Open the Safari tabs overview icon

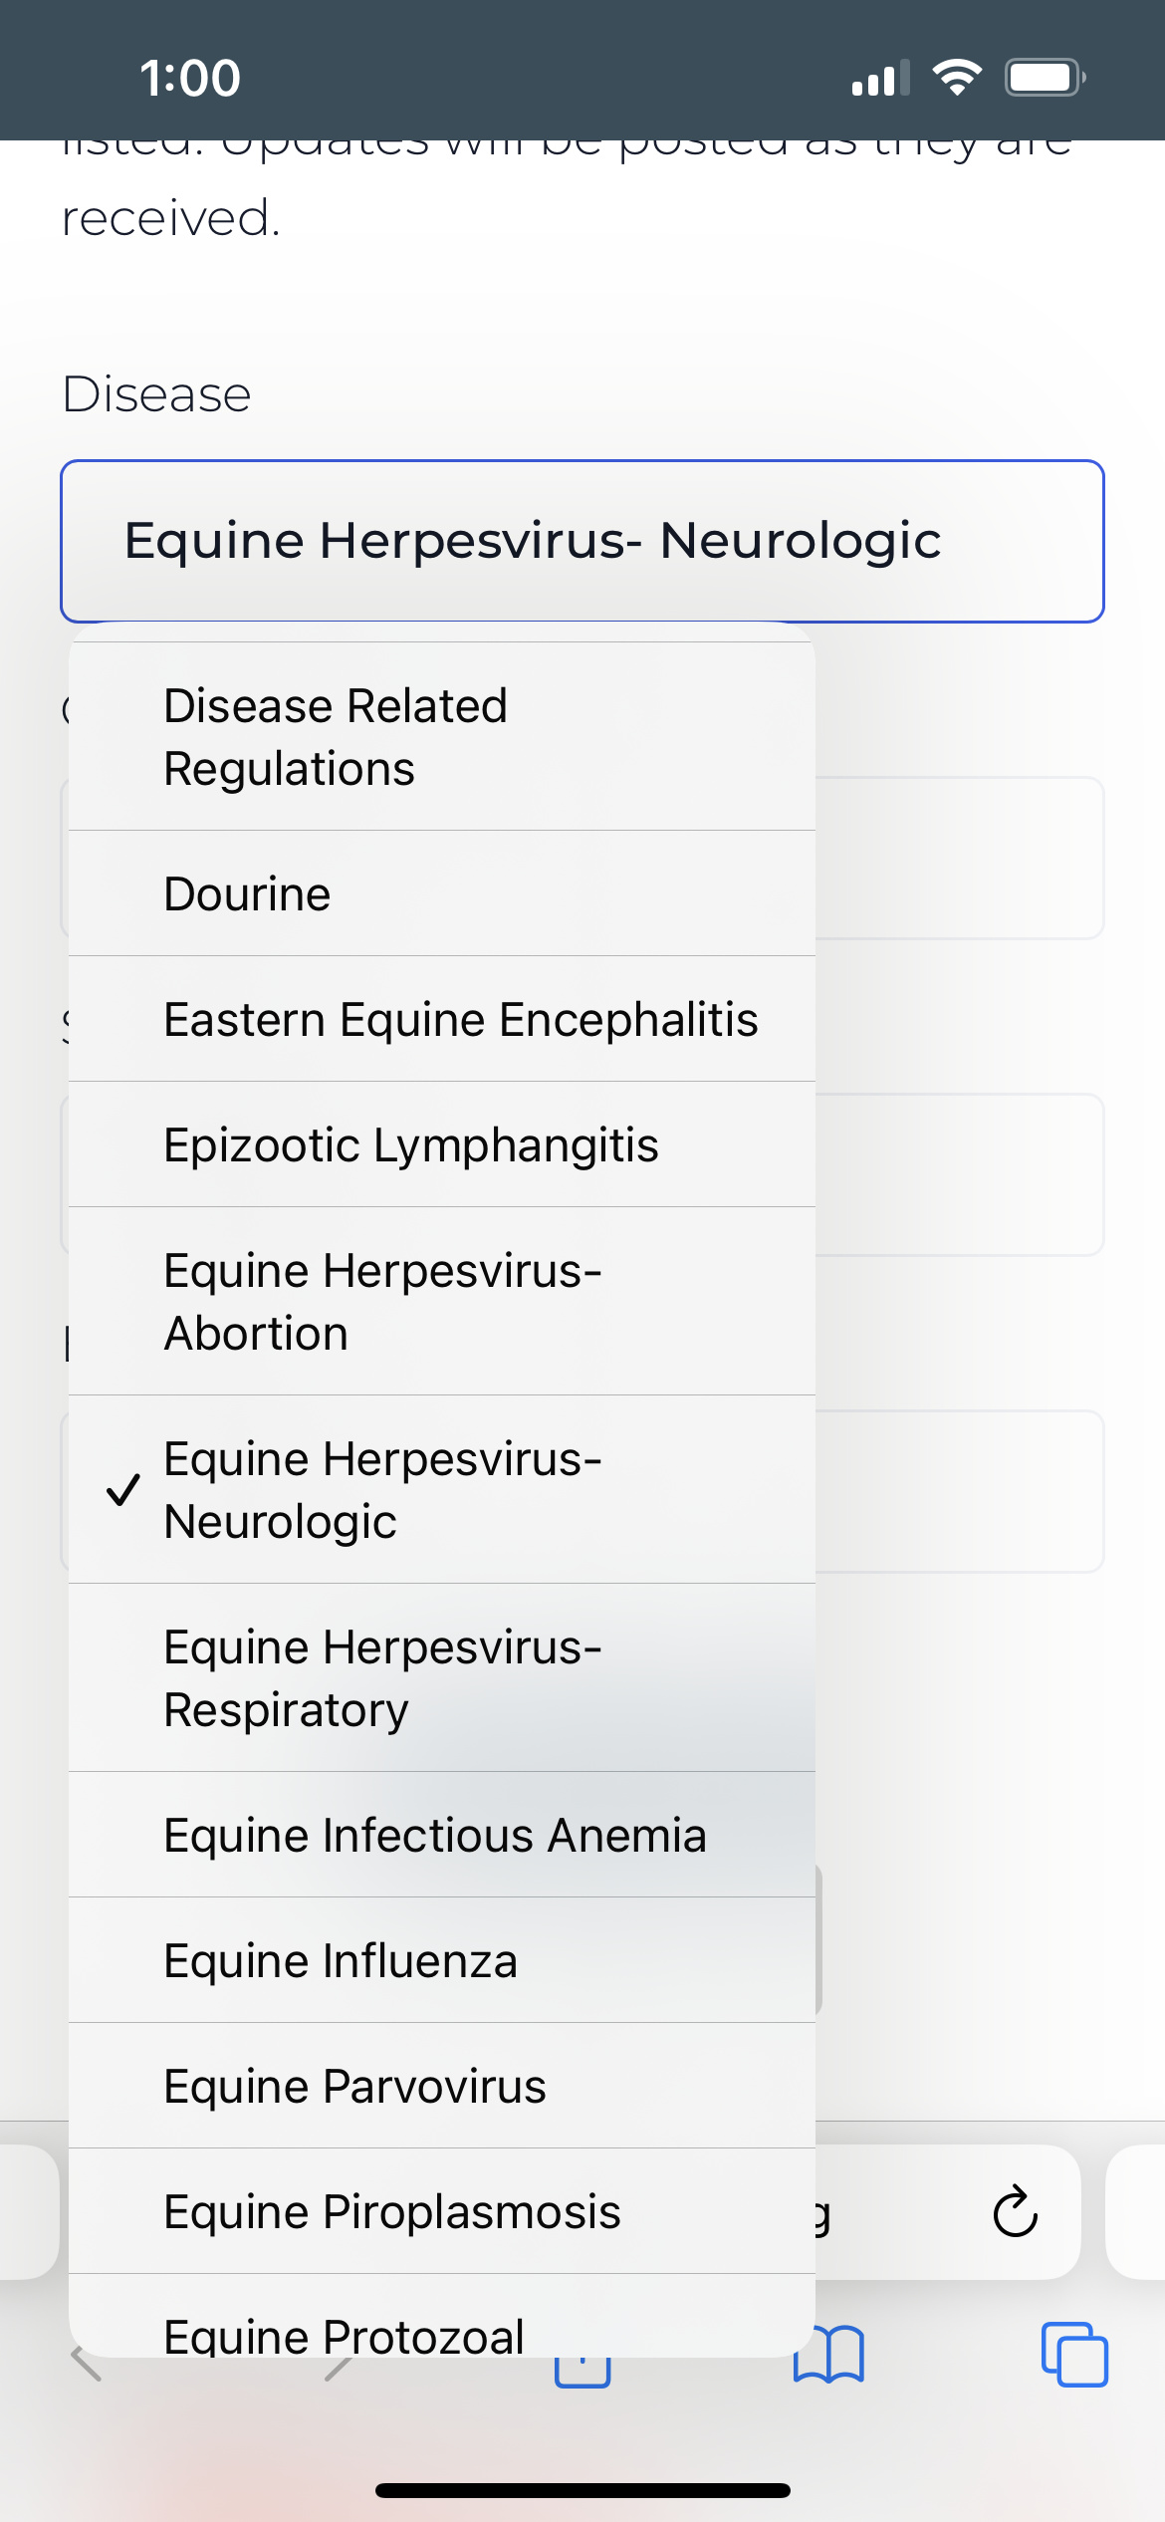pyautogui.click(x=1074, y=2354)
